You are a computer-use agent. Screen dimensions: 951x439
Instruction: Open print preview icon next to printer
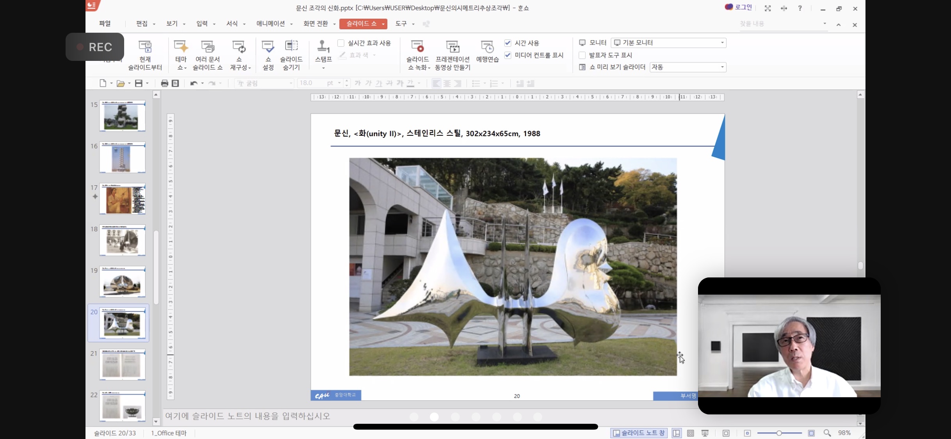175,83
